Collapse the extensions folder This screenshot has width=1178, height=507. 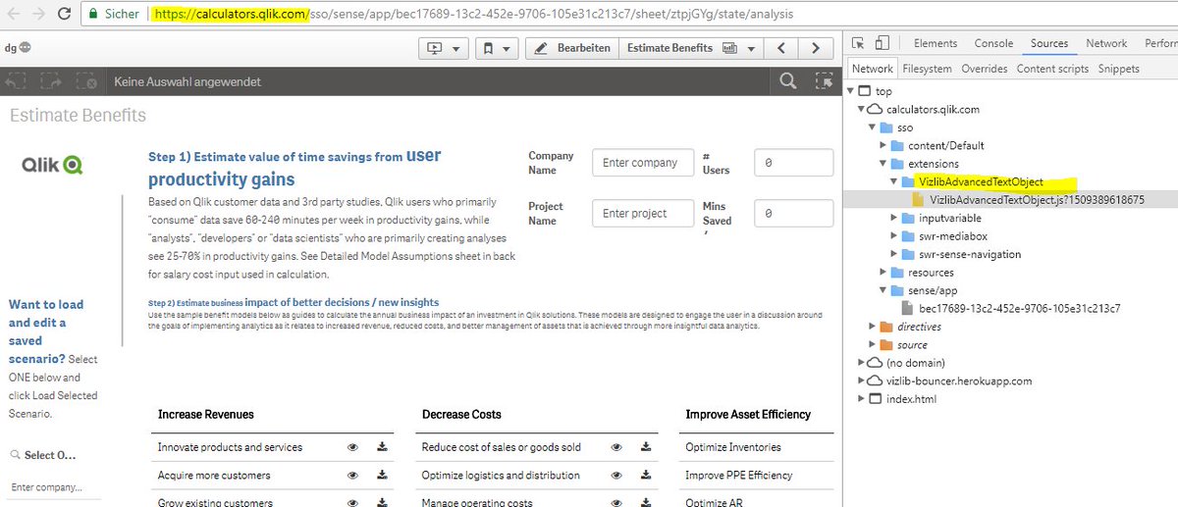[x=883, y=164]
